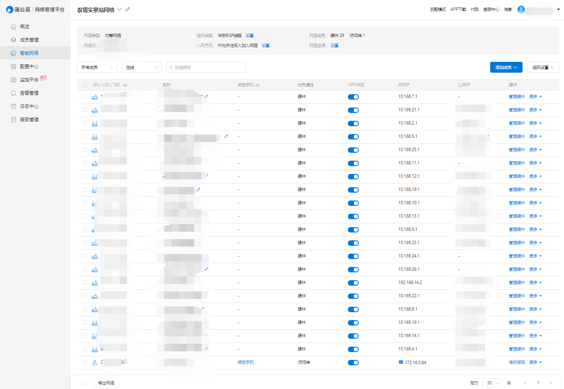The width and height of the screenshot is (564, 389).
Task: Click the 日志中心 clipboard icon in sidebar
Action: (13, 106)
